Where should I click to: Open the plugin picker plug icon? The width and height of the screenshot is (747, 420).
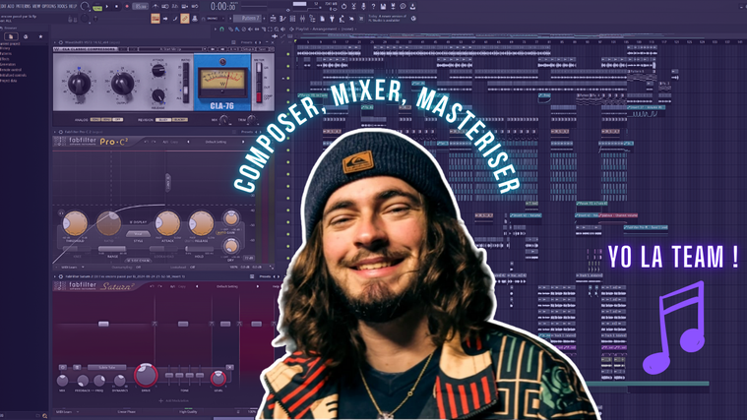pyautogui.click(x=332, y=19)
